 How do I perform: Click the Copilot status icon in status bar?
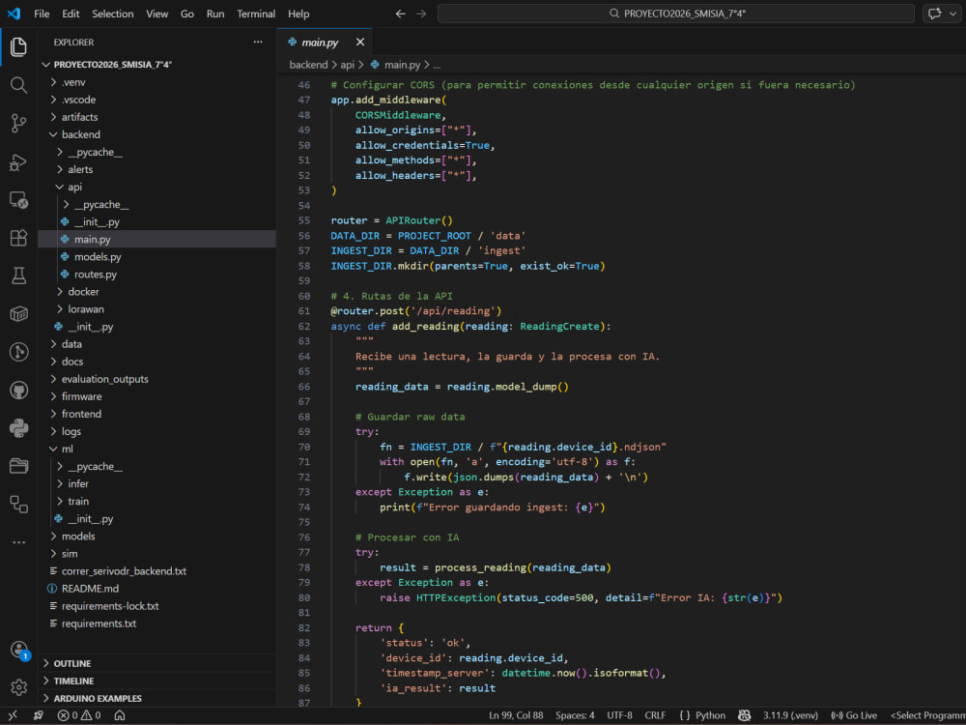pyautogui.click(x=744, y=715)
